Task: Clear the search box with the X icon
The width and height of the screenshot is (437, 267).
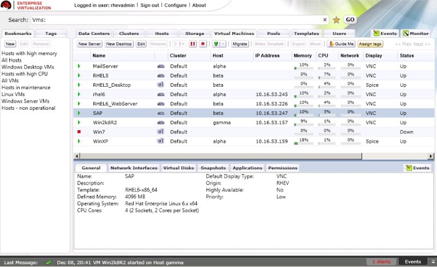Action: click(x=324, y=20)
